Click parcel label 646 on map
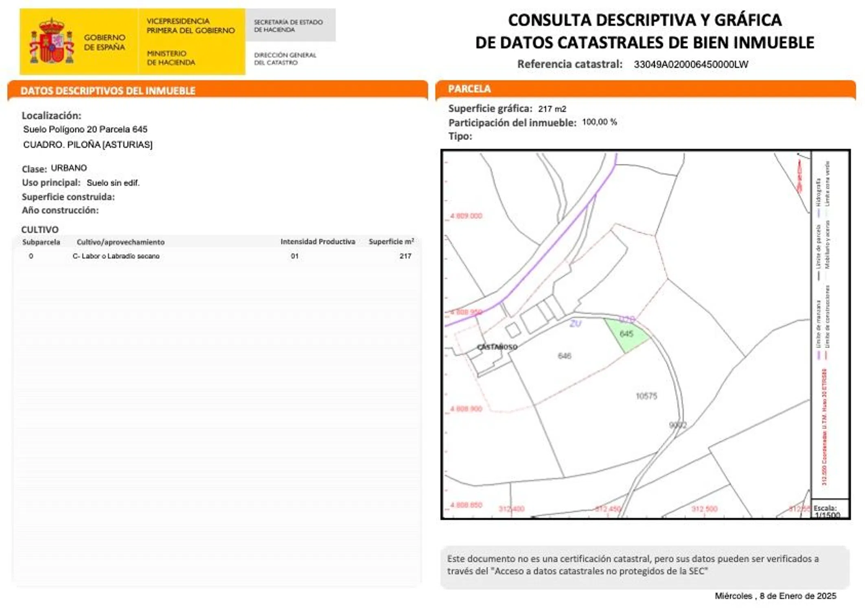Image resolution: width=865 pixels, height=610 pixels. pyautogui.click(x=564, y=356)
